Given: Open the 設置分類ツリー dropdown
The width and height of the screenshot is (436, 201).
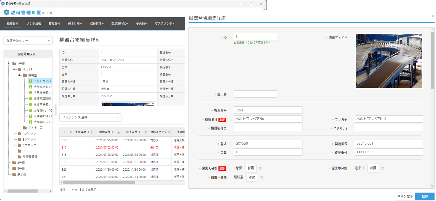Looking at the screenshot, I should click(x=28, y=41).
